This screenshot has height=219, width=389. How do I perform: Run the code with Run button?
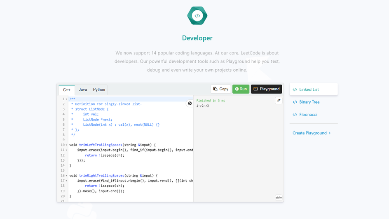241,89
